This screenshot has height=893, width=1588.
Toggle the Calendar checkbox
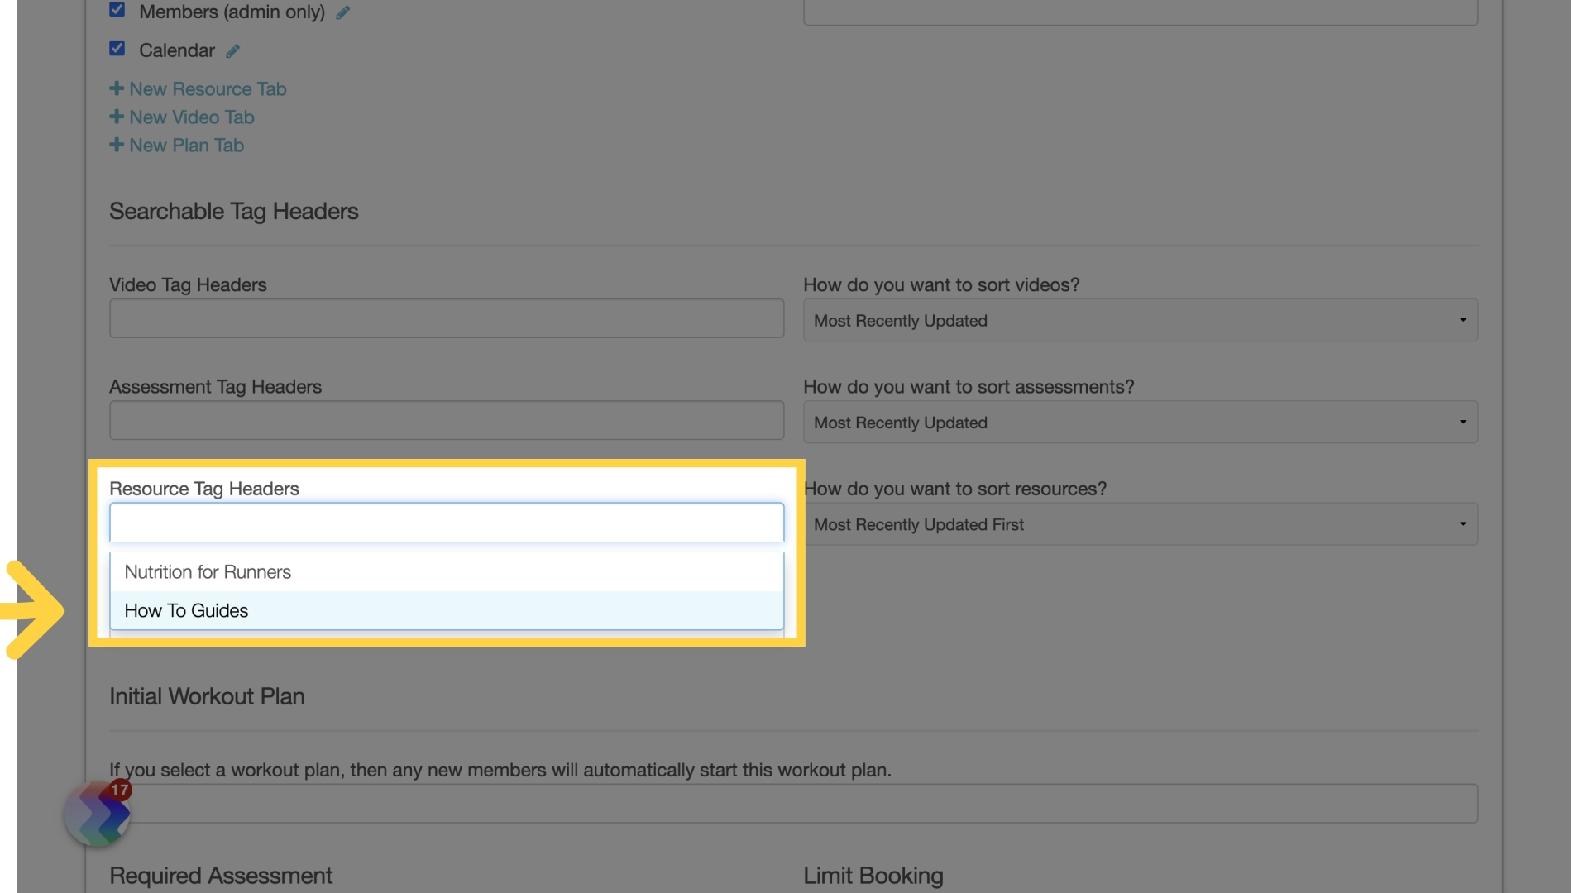[x=116, y=48]
